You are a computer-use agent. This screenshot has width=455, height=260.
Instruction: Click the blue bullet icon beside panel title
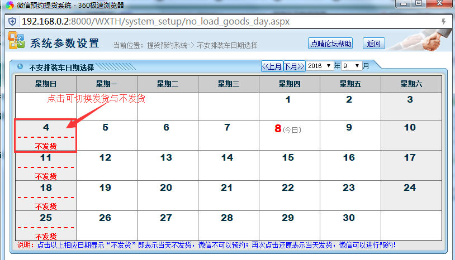tap(20, 66)
